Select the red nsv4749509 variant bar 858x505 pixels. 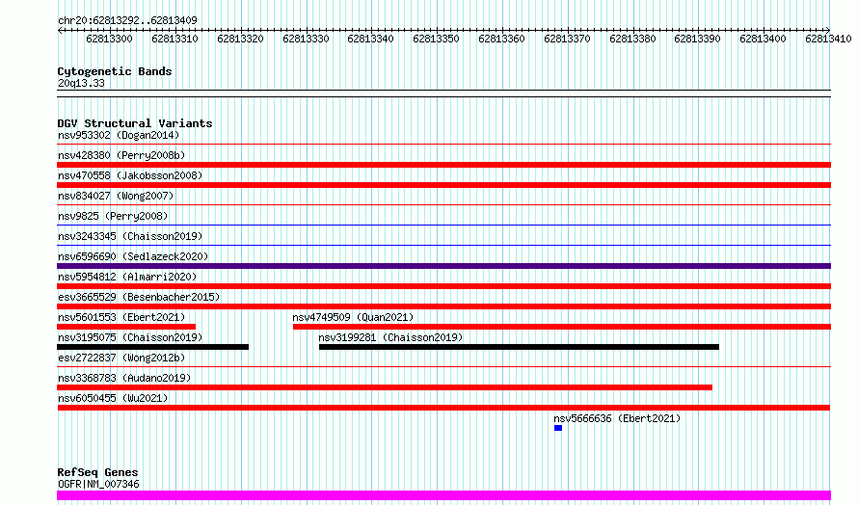point(562,327)
